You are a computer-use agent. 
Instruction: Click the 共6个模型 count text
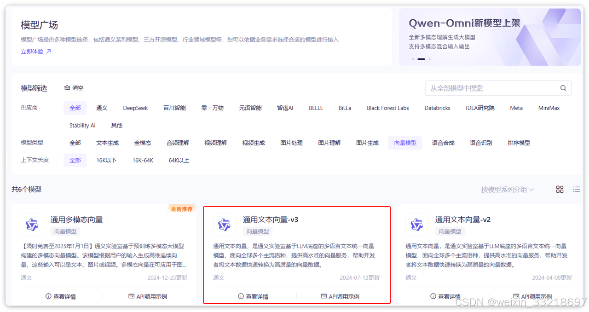point(27,189)
